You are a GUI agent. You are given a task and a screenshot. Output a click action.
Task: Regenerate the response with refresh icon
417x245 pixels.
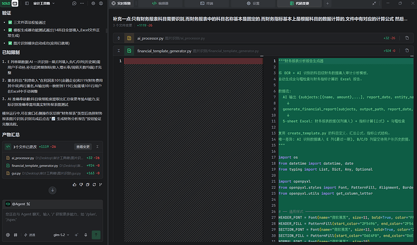pos(94,185)
